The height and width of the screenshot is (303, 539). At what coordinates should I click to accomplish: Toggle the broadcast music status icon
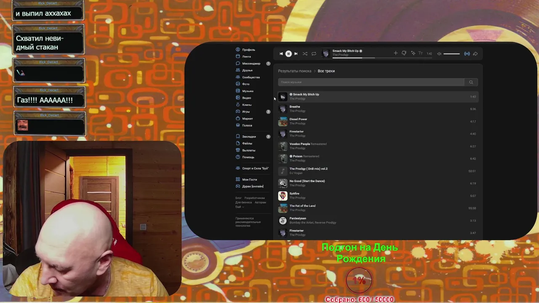[467, 53]
